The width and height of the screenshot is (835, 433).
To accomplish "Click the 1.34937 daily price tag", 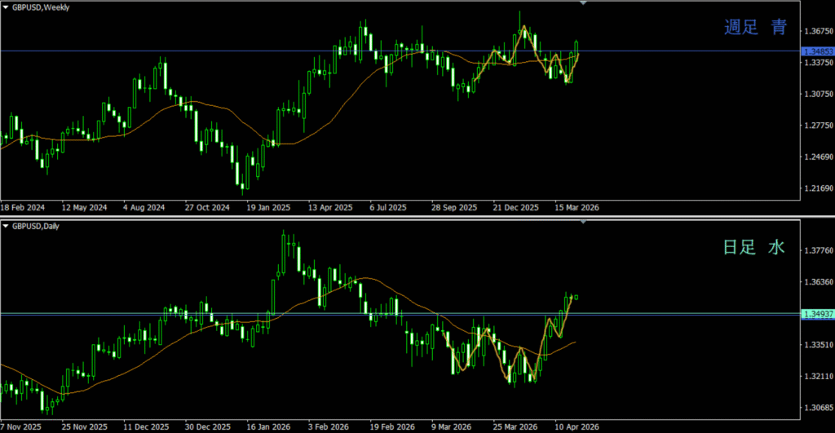I will point(817,314).
